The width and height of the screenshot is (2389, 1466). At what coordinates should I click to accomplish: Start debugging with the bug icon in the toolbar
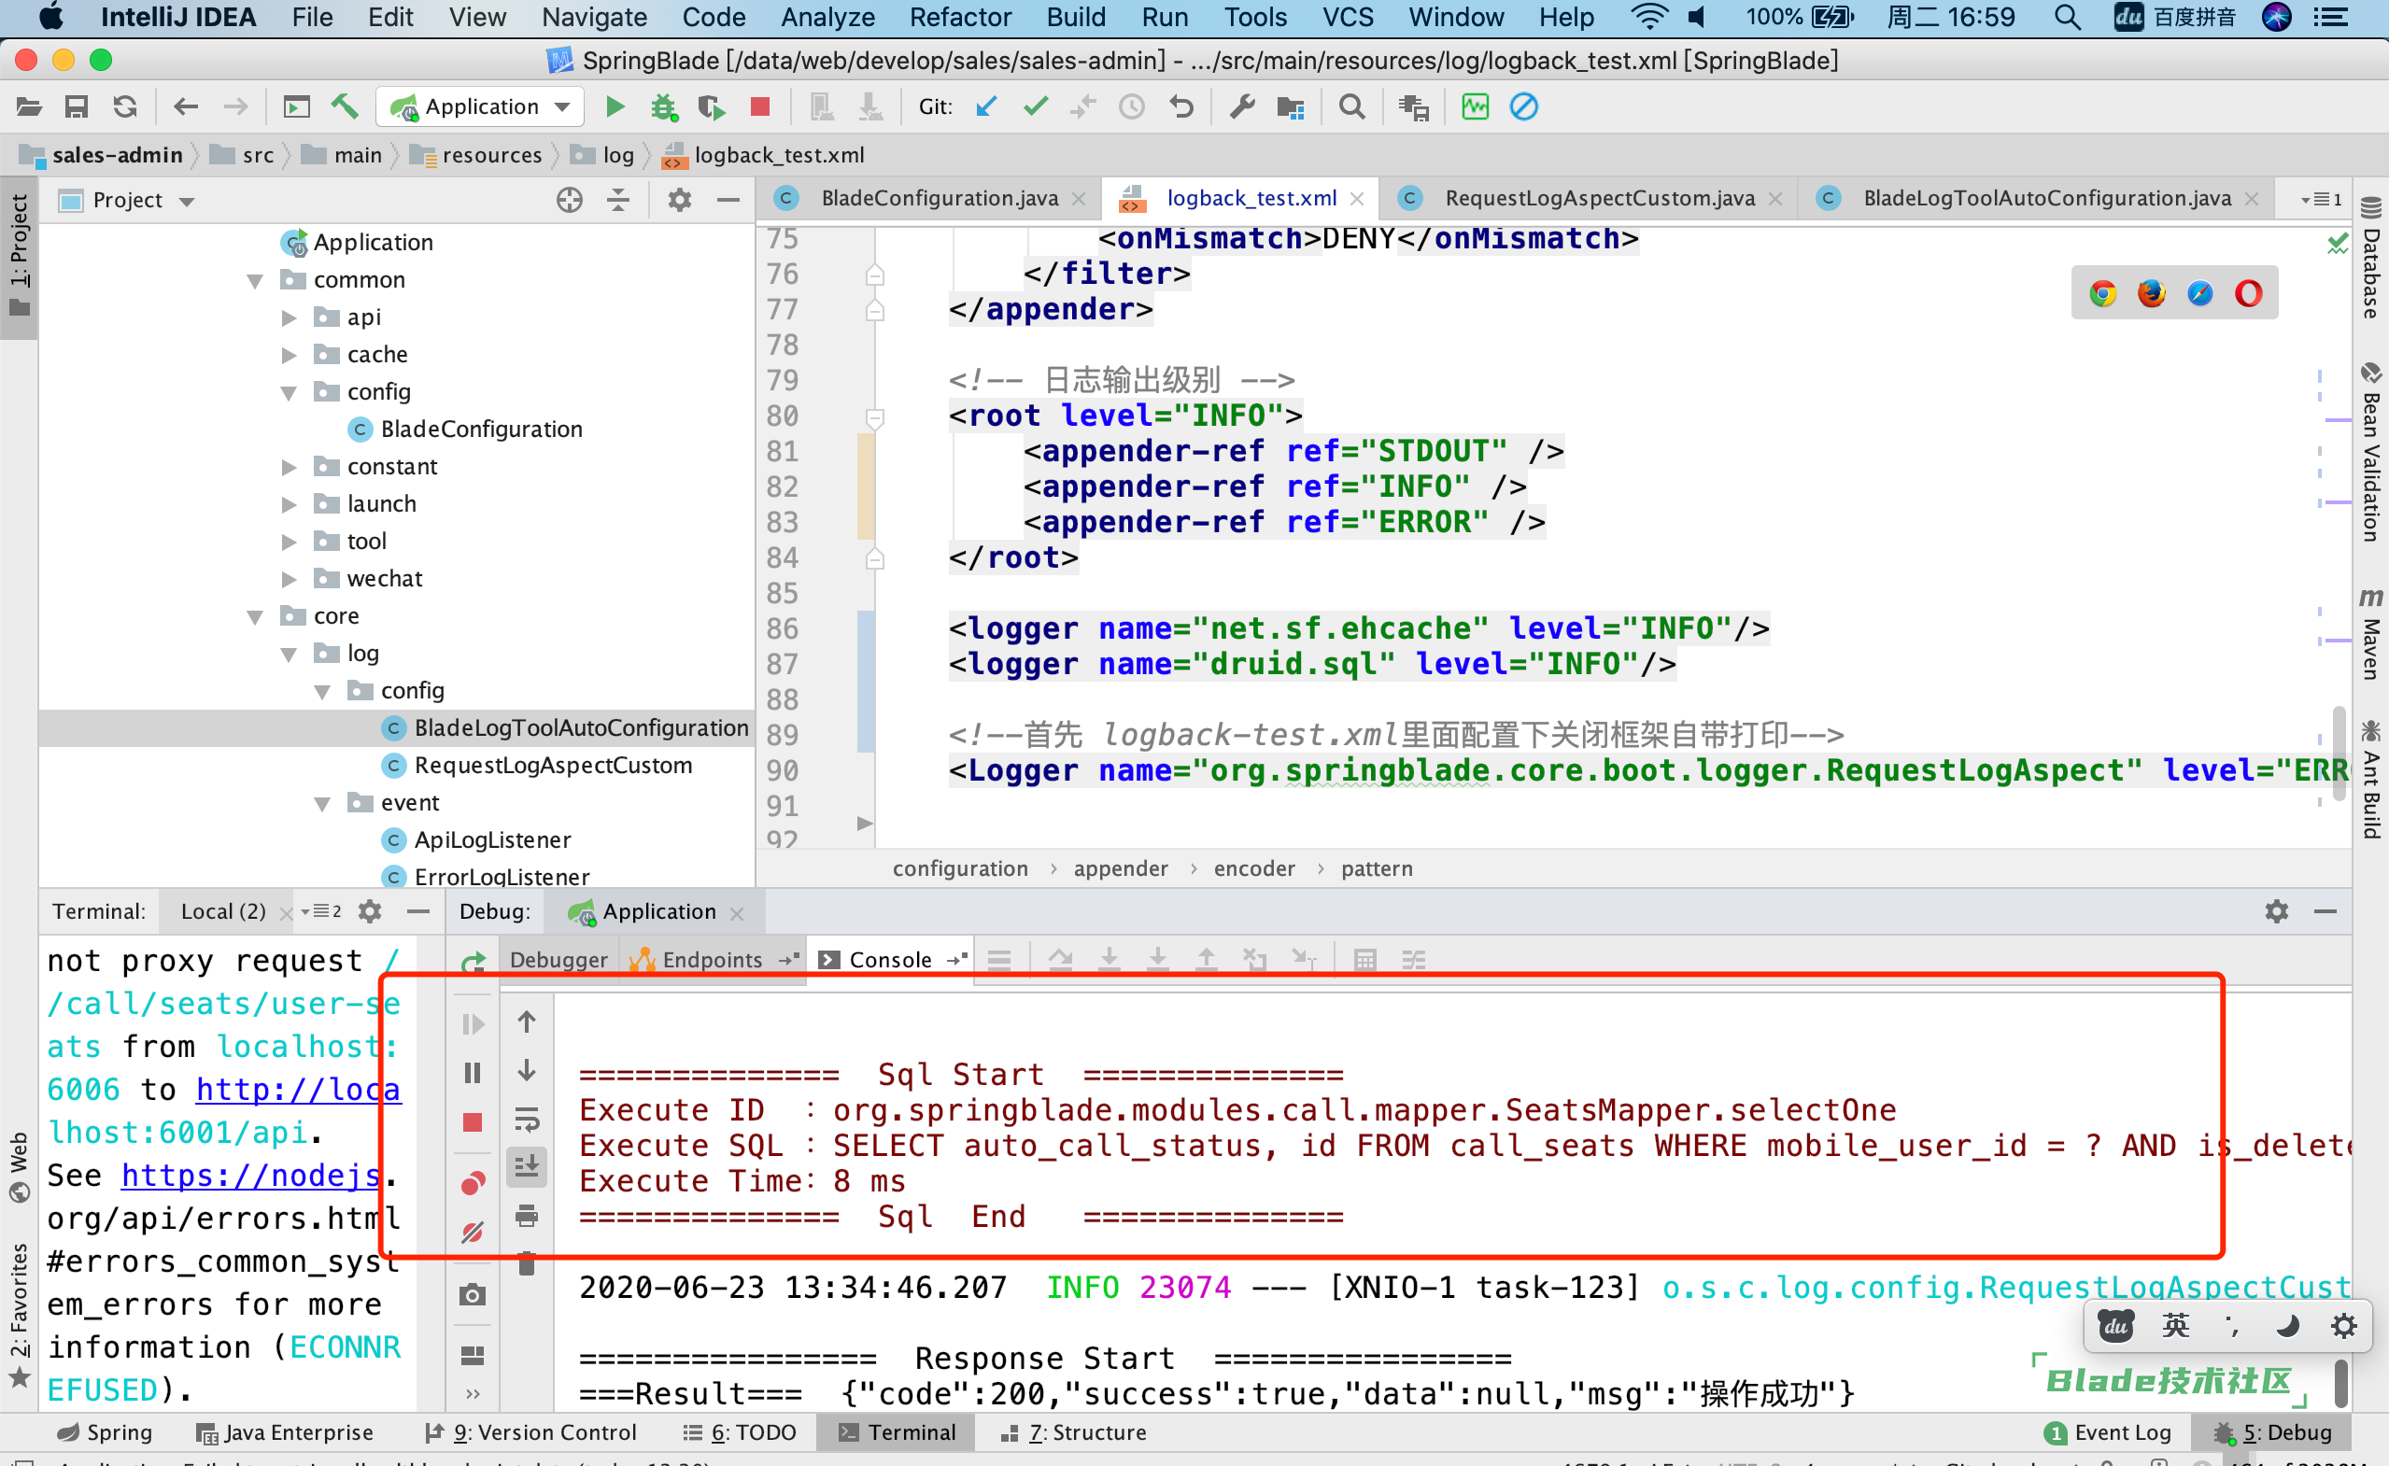point(663,106)
